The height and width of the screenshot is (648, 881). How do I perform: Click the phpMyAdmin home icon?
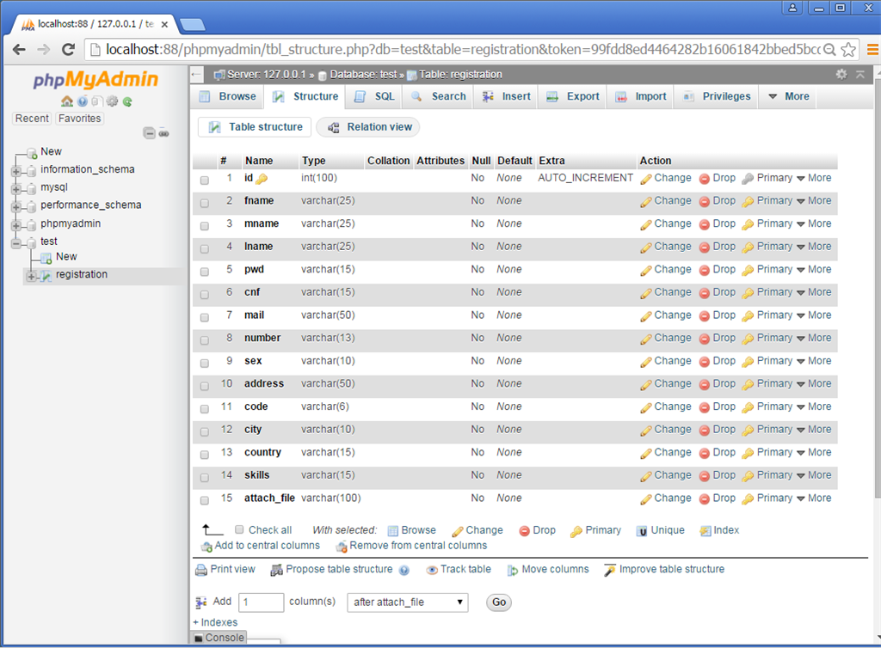[x=67, y=101]
